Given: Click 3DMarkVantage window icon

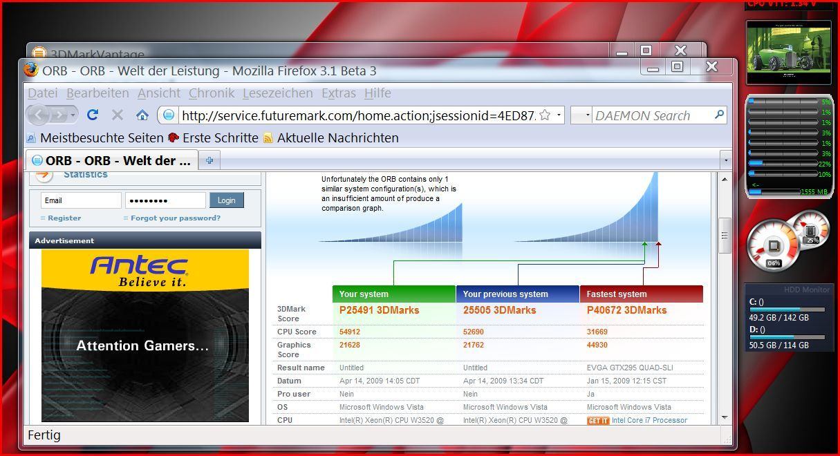Looking at the screenshot, I should [x=39, y=53].
